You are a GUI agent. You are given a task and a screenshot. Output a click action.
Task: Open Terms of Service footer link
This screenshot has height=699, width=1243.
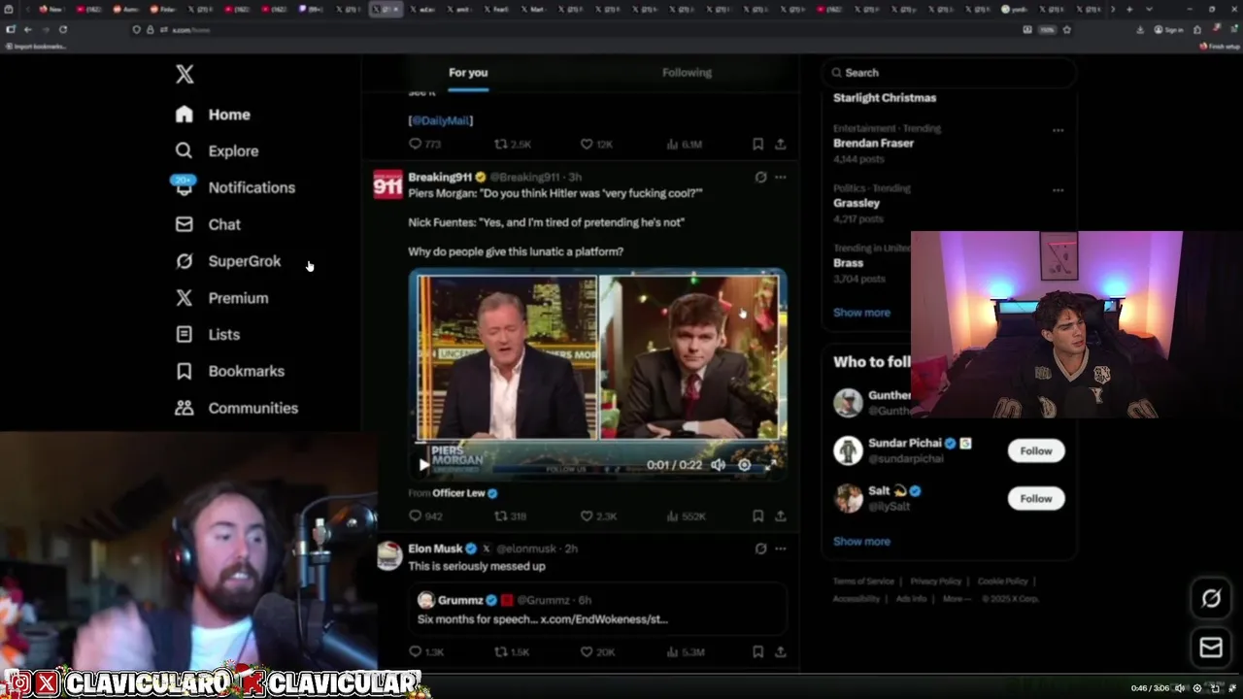coord(863,582)
